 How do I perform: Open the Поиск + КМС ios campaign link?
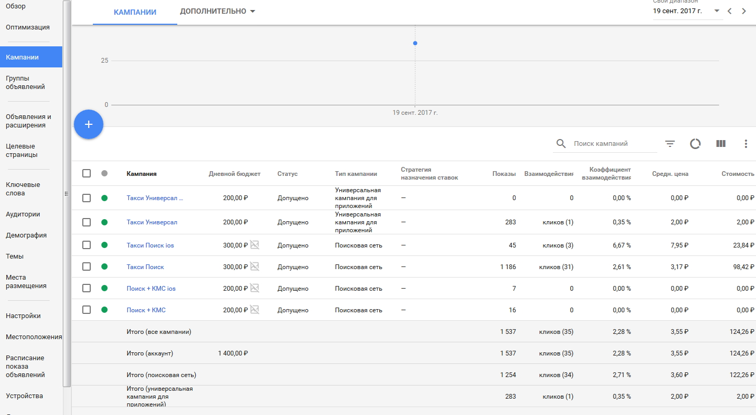click(151, 289)
